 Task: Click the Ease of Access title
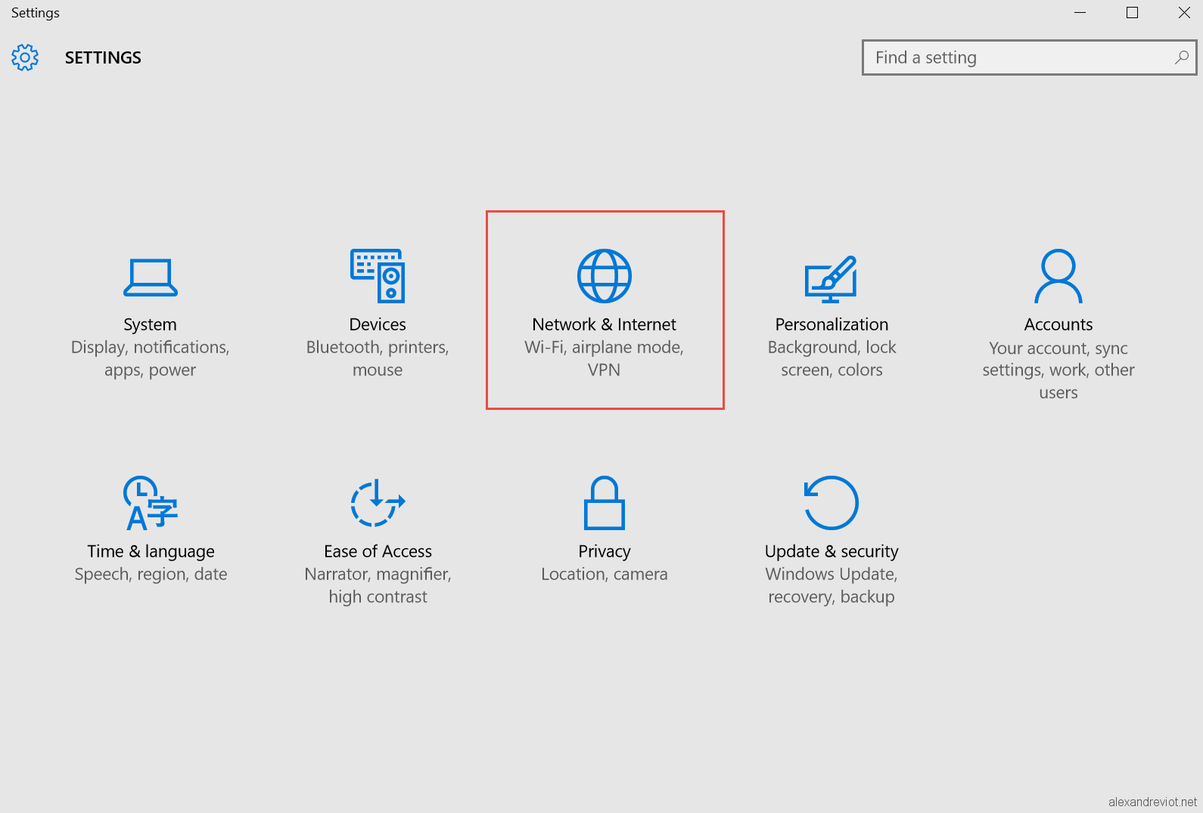tap(378, 551)
